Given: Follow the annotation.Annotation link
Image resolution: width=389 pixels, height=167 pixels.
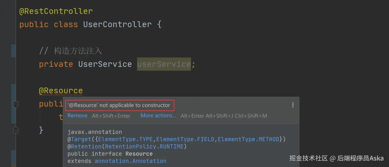Looking at the screenshot, I should [x=130, y=161].
